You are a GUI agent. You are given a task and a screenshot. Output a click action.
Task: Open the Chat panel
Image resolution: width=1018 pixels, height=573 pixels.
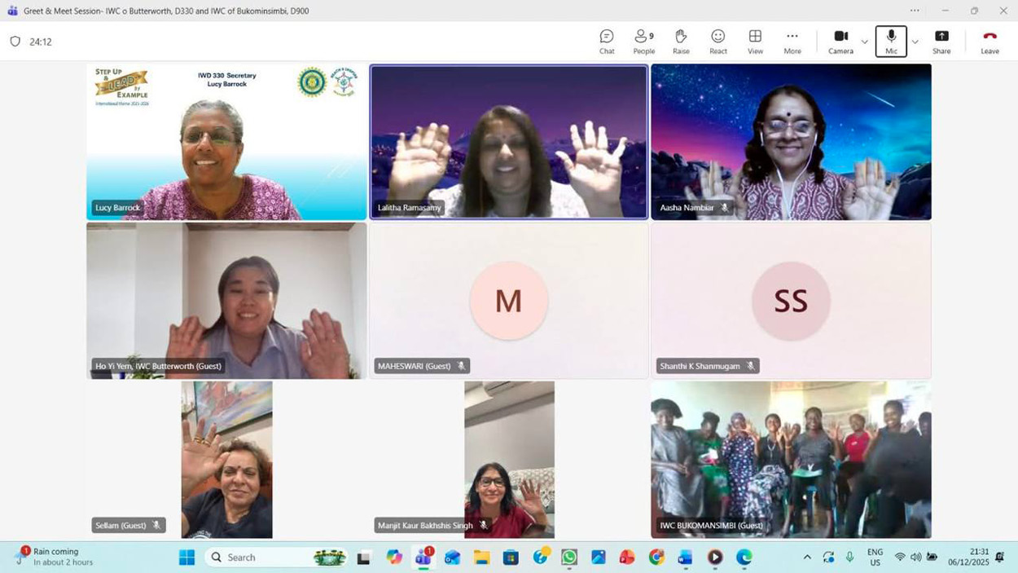point(607,42)
